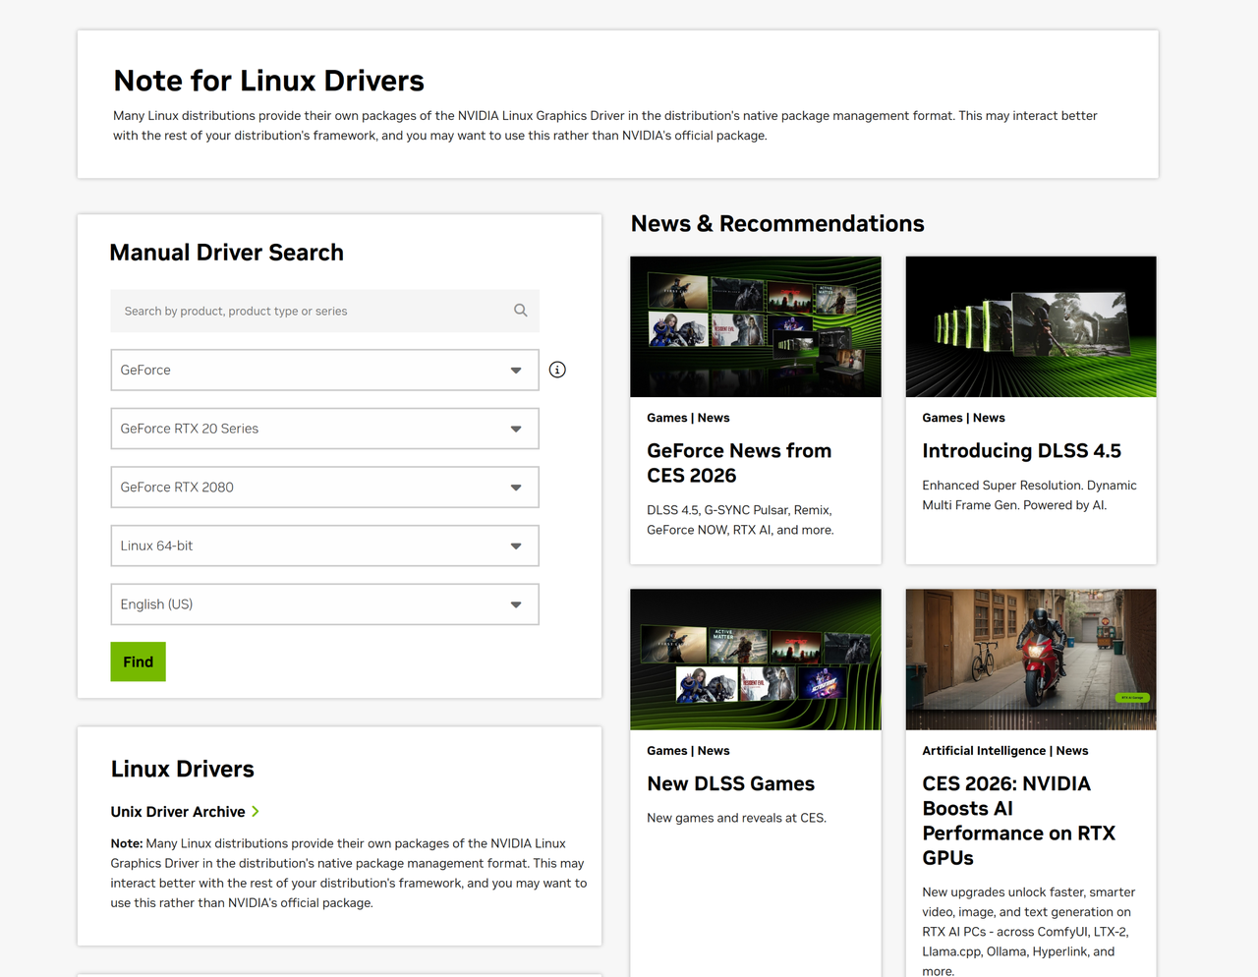Open product type info icon
1258x977 pixels.
coord(557,370)
